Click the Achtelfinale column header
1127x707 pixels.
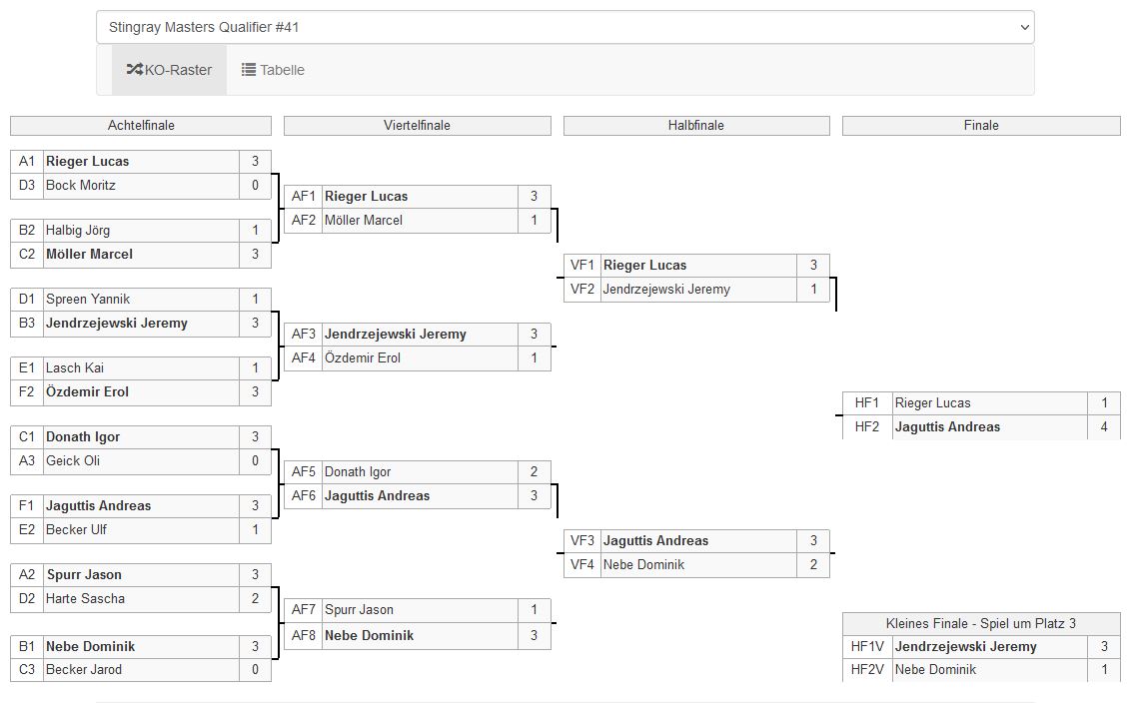[141, 126]
